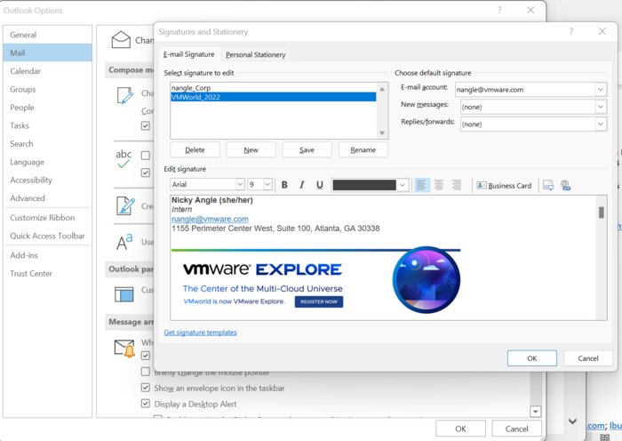Insert a picture into the signature
Viewport: 622px width, 441px height.
tap(548, 185)
